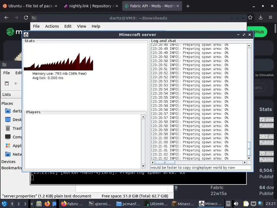
Task: Open the file manager File menu
Action: pyautogui.click(x=6, y=73)
